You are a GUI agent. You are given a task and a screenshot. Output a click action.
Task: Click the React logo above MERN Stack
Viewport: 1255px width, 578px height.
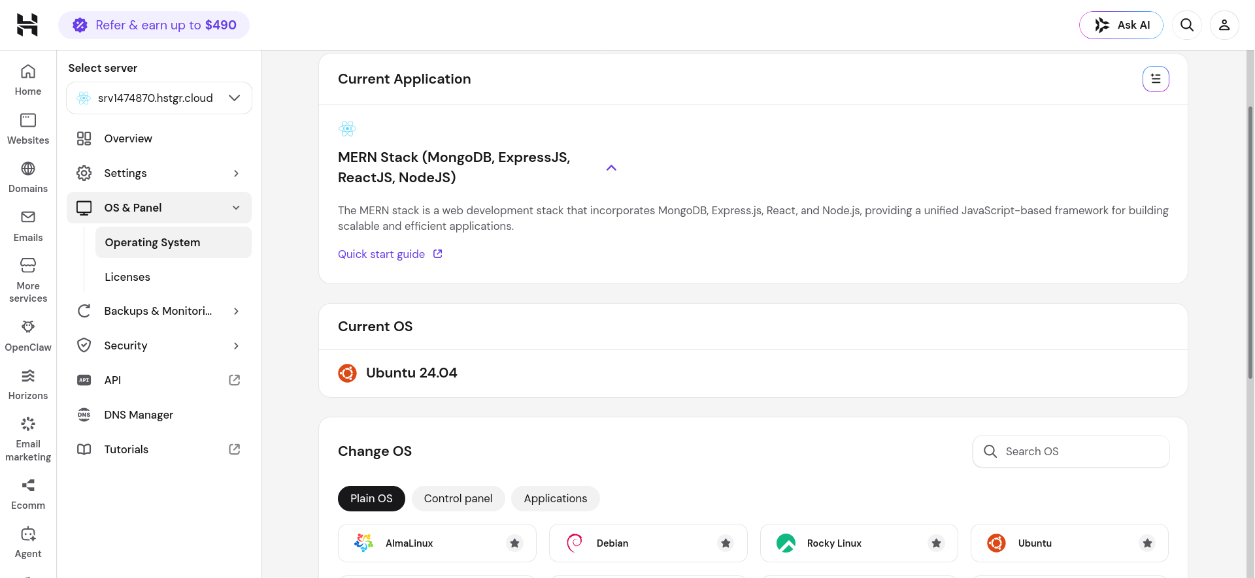pyautogui.click(x=347, y=128)
